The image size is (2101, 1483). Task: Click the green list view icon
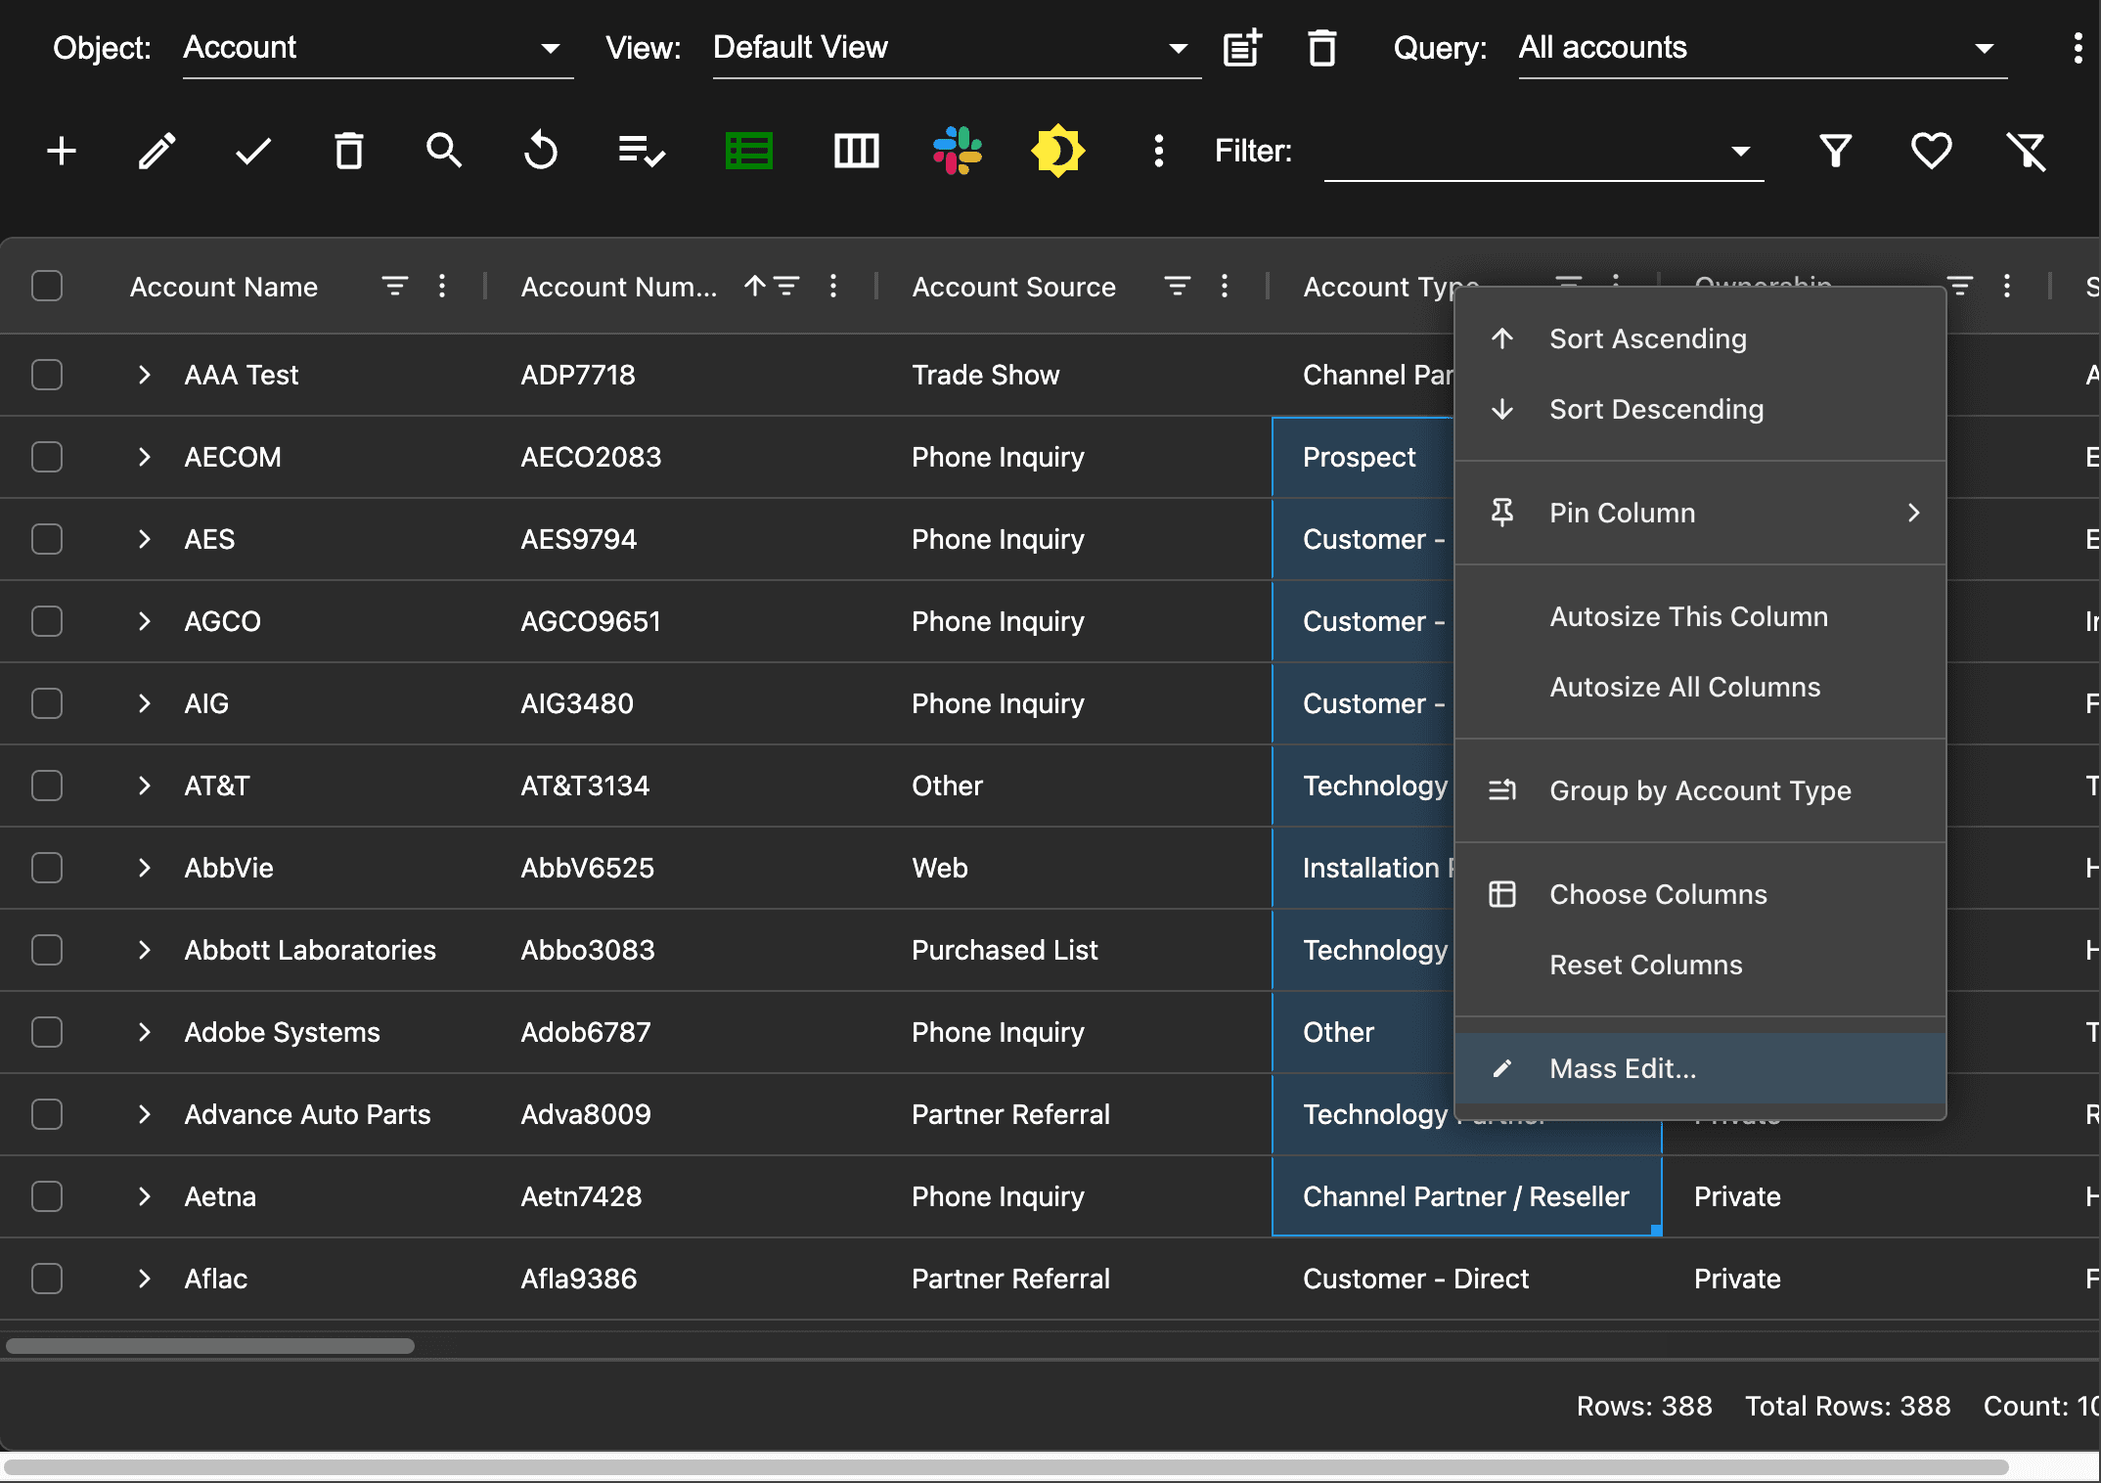tap(749, 152)
